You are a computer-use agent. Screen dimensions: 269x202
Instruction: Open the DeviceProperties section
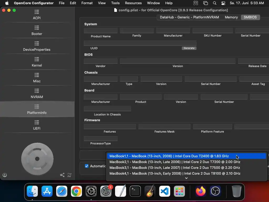pos(37,46)
